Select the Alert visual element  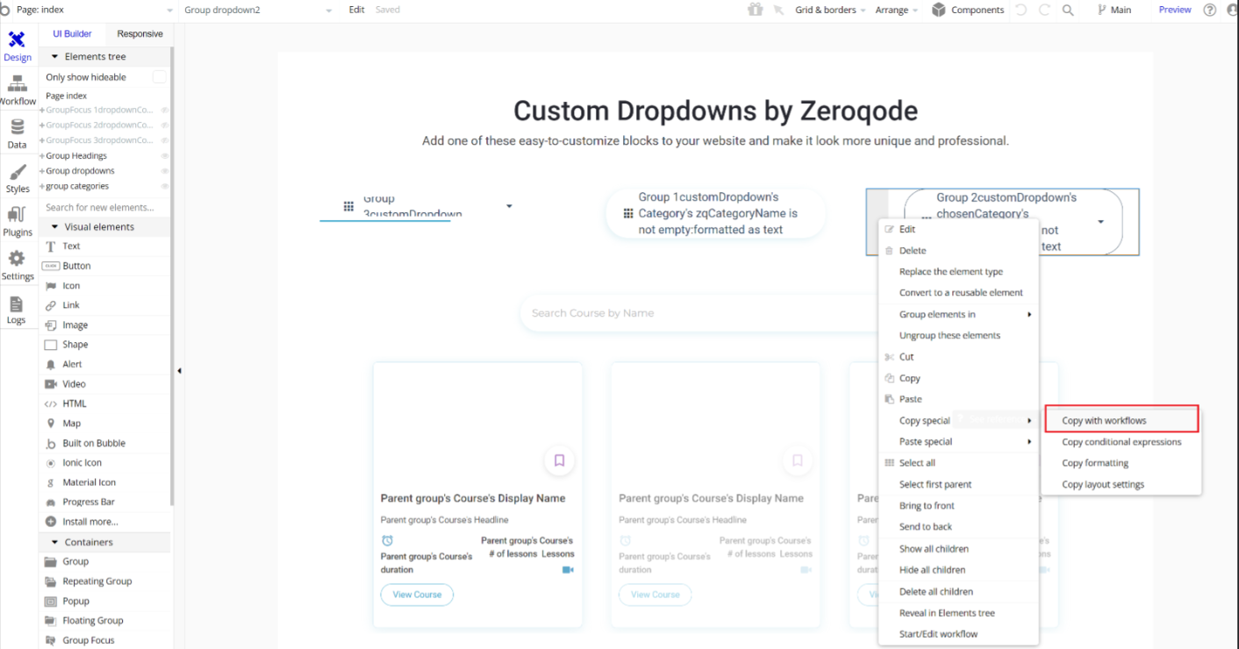[72, 364]
